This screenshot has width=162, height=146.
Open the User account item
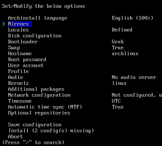coord(26,66)
